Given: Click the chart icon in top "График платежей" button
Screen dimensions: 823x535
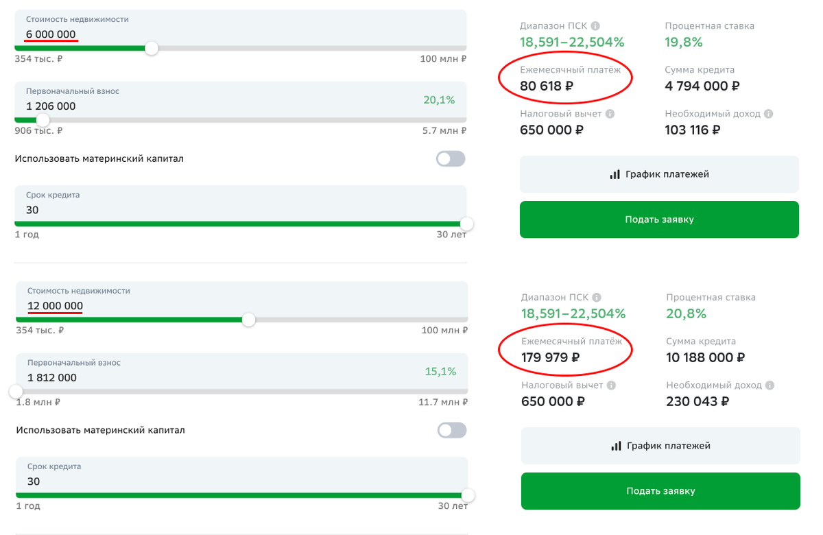Looking at the screenshot, I should (x=615, y=174).
